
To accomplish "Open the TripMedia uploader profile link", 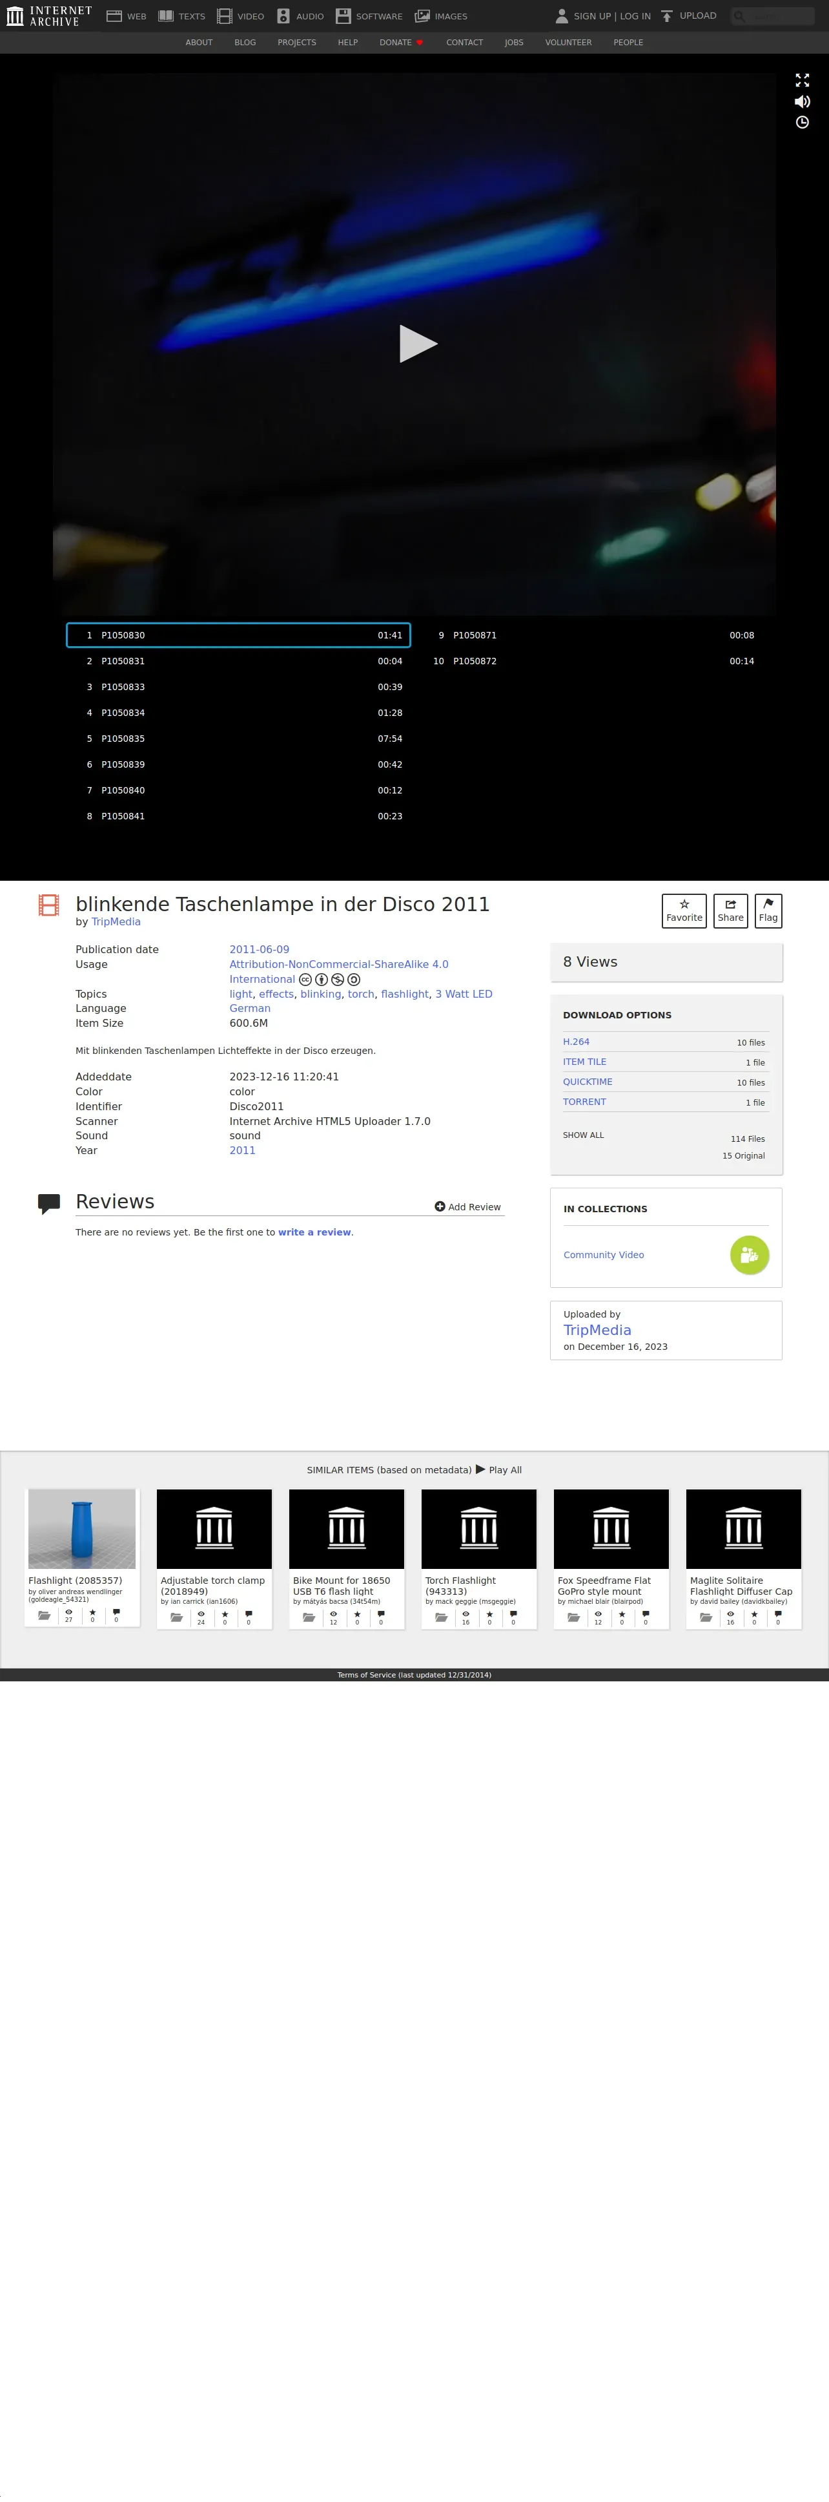I will coord(597,1330).
